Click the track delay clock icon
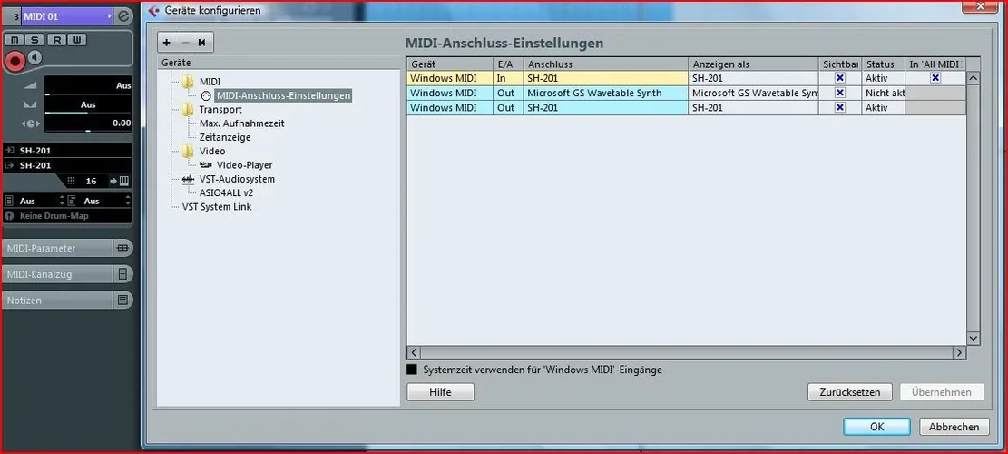Screen dimensions: 1008x454 click(30, 123)
